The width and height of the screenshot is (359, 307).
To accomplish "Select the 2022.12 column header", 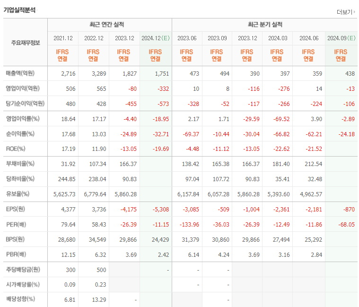I will [94, 38].
